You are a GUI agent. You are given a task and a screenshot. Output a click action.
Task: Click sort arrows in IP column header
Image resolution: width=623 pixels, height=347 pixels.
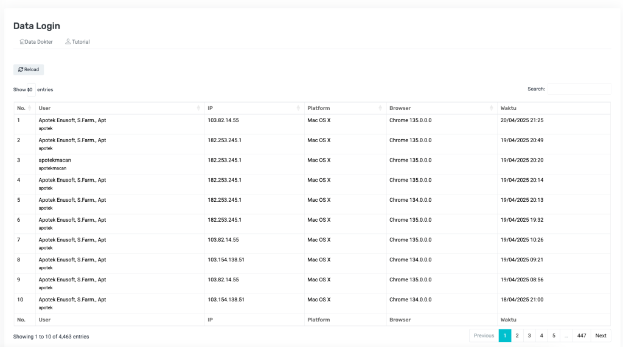click(x=298, y=108)
